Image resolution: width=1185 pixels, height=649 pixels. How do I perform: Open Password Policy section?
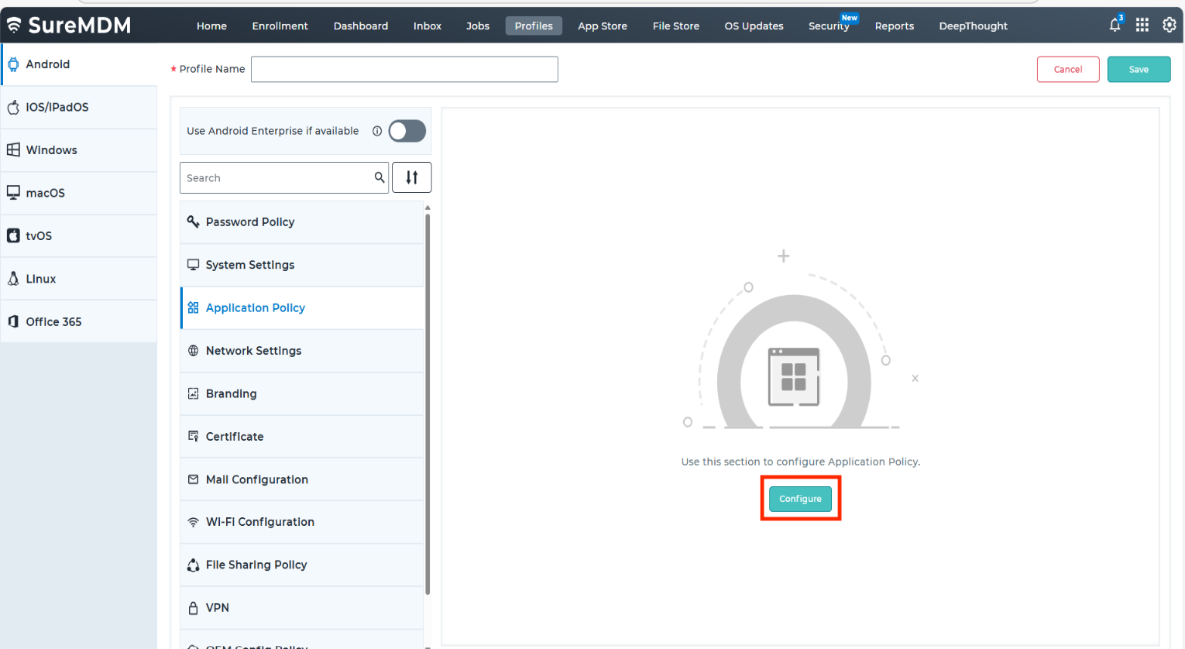pos(250,222)
